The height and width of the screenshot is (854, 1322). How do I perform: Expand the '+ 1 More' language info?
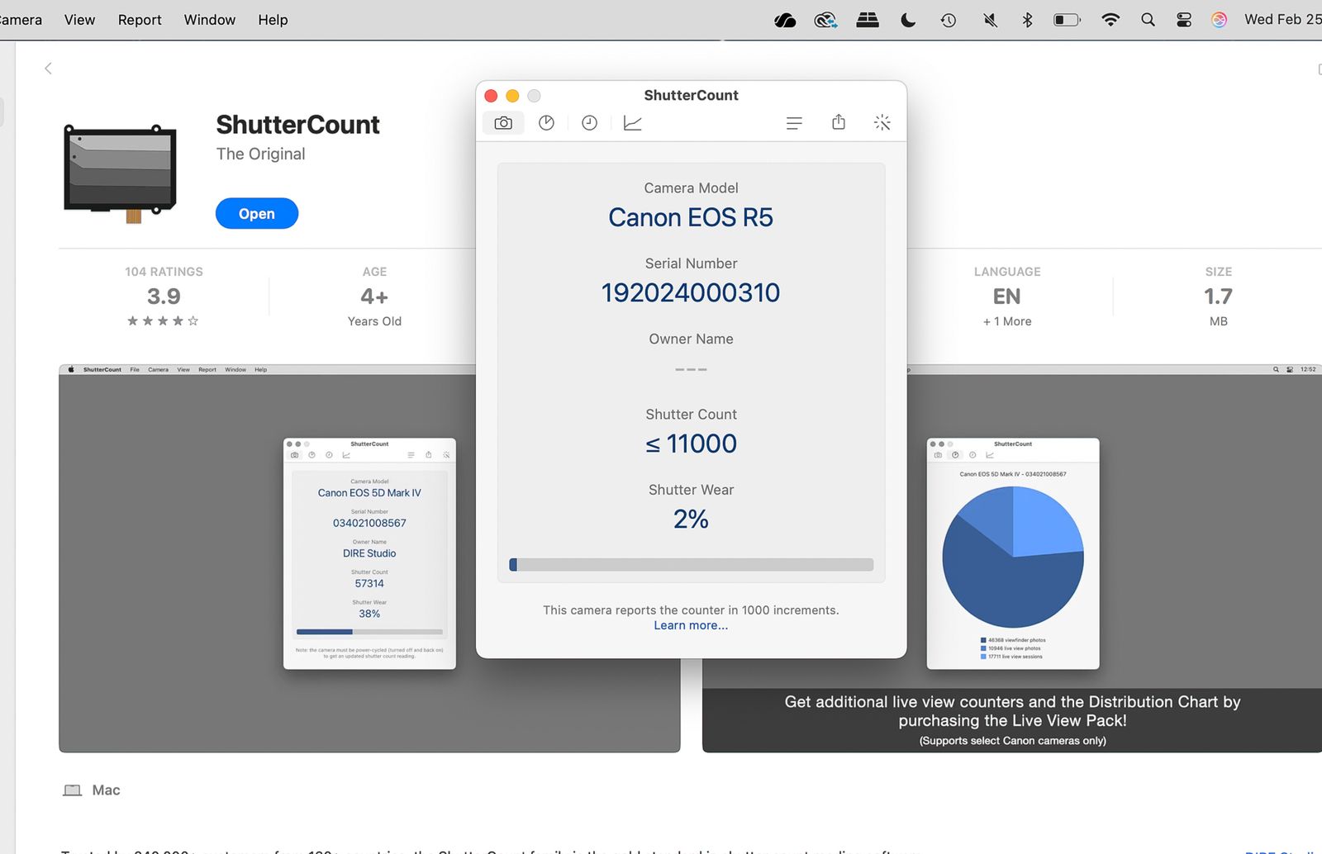(x=1007, y=321)
